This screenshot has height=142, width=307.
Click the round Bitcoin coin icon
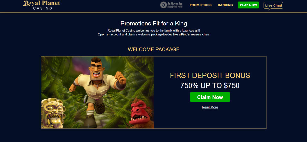click(x=163, y=5)
